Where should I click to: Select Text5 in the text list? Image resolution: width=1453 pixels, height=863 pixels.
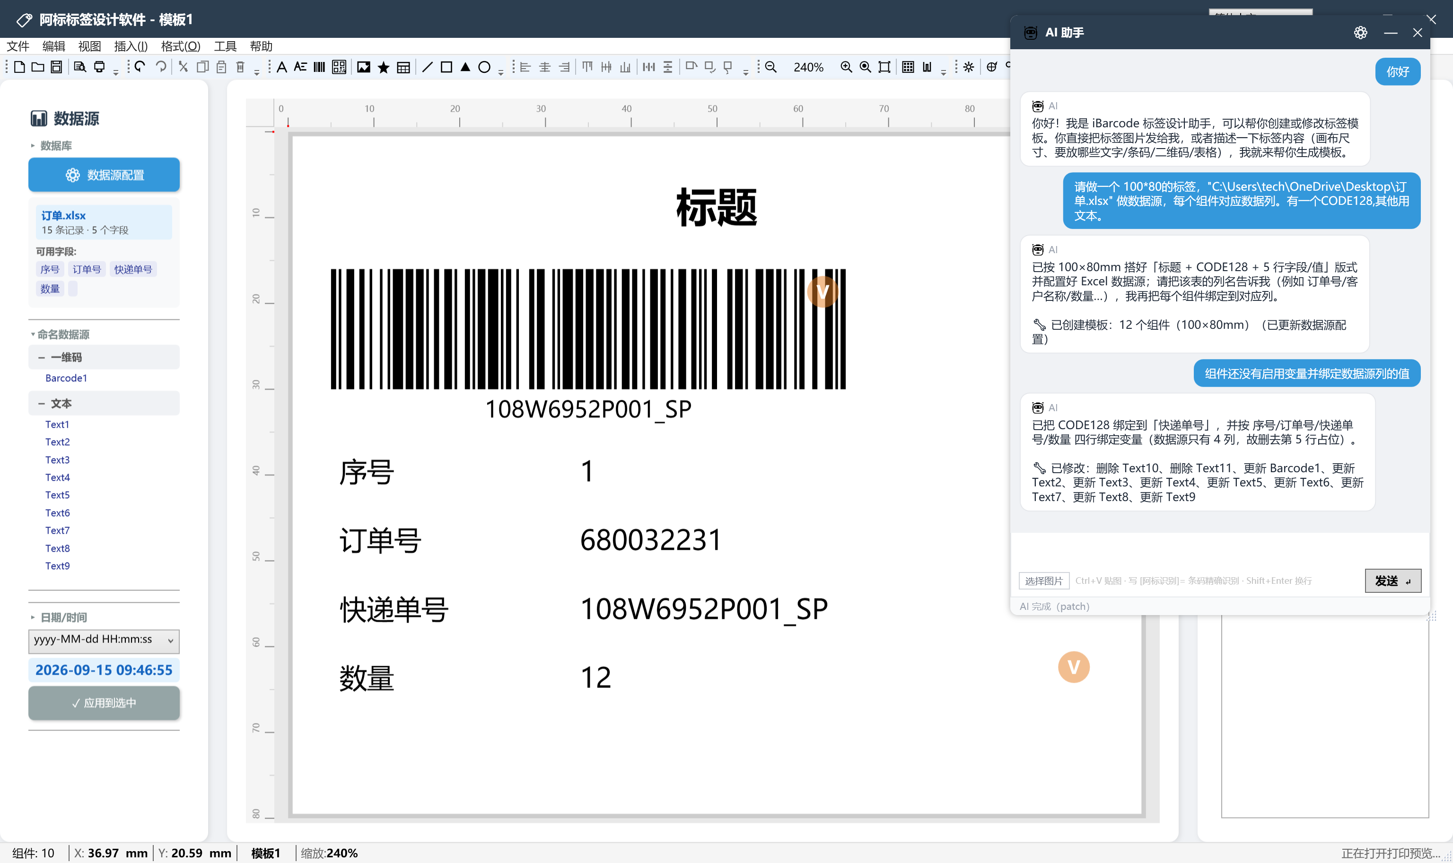(58, 495)
